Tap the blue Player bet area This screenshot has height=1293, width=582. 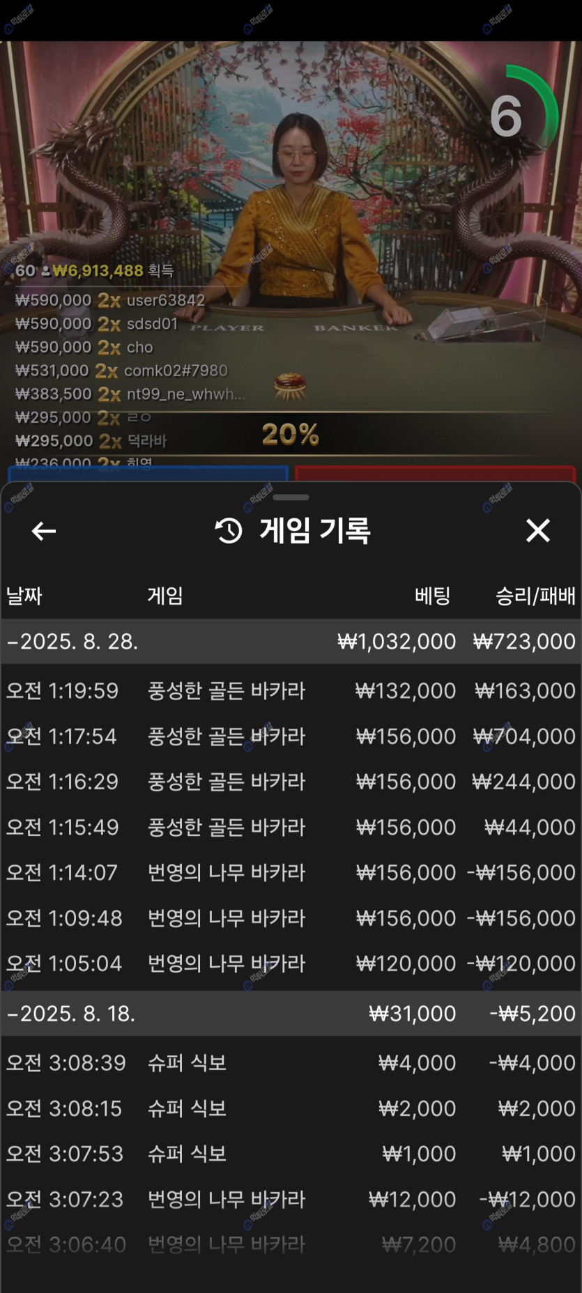coord(148,473)
